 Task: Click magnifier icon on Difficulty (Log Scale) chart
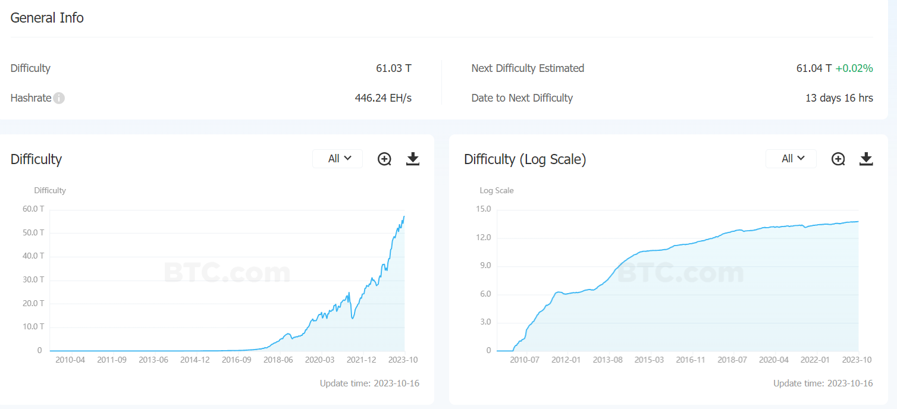(838, 159)
